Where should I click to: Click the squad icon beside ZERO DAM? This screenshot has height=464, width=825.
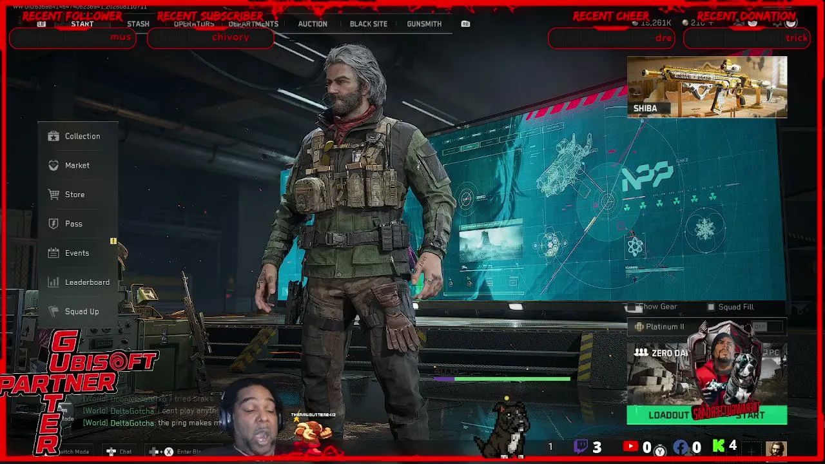(x=641, y=353)
